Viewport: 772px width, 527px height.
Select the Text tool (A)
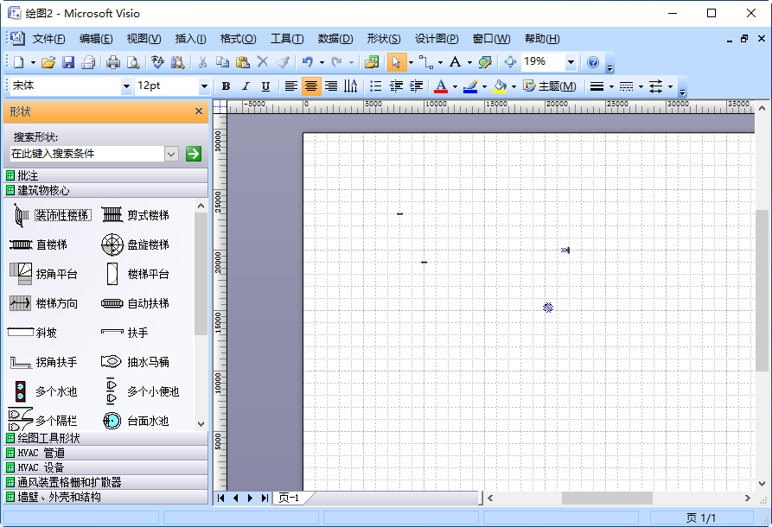coord(456,62)
